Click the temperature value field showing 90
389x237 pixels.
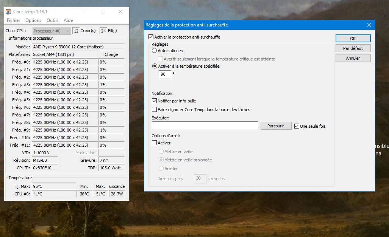pyautogui.click(x=165, y=74)
